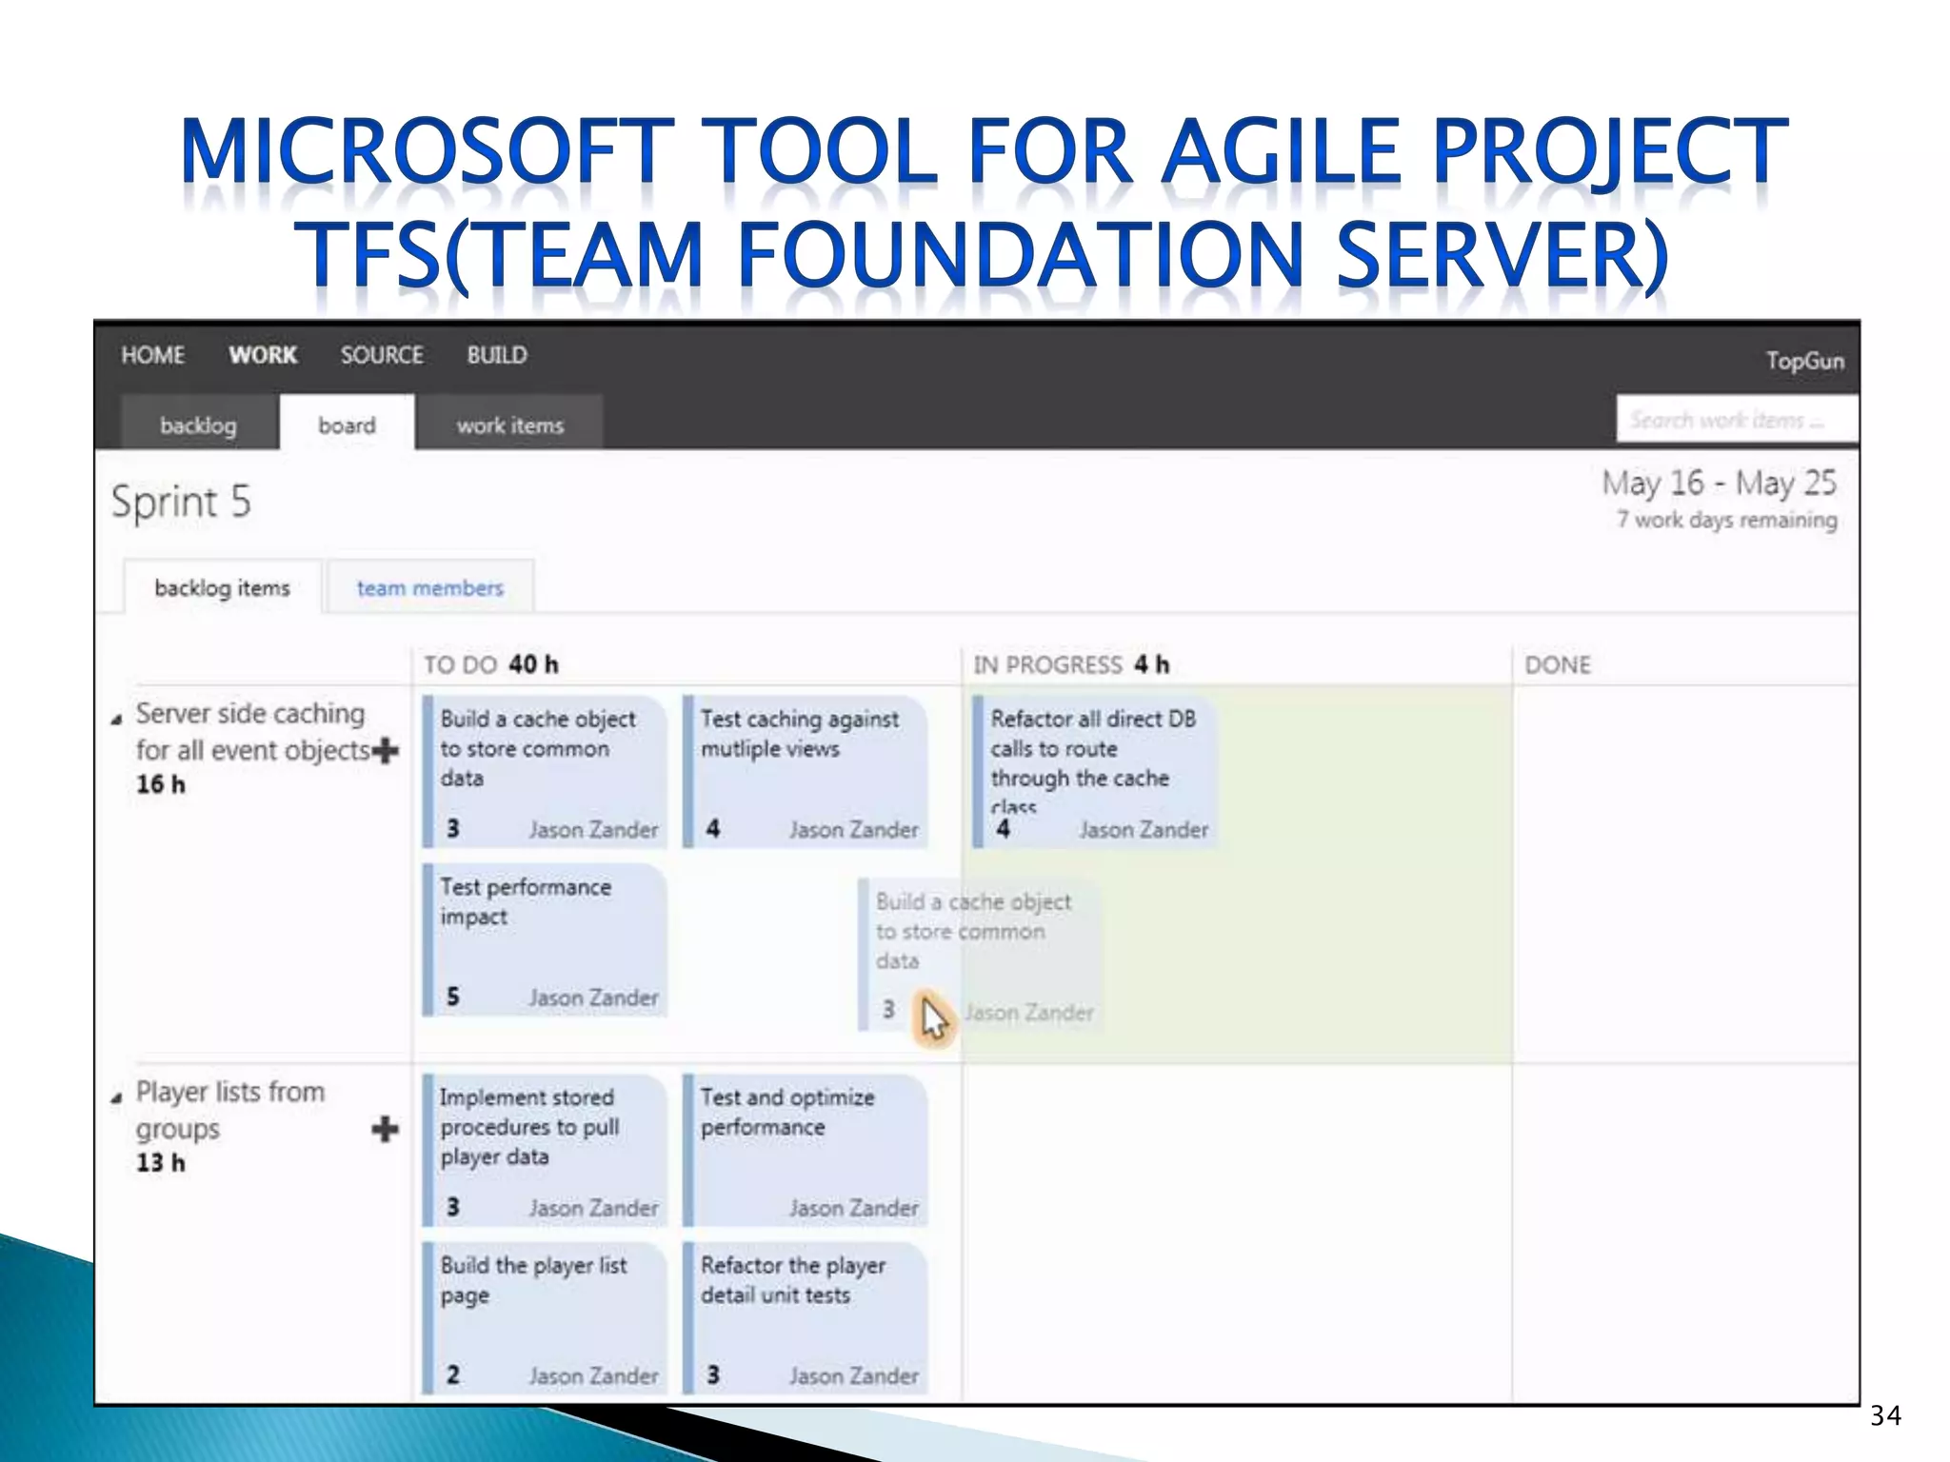Click plus icon beside Player lists from groups
Image resolution: width=1950 pixels, height=1462 pixels.
pyautogui.click(x=385, y=1130)
